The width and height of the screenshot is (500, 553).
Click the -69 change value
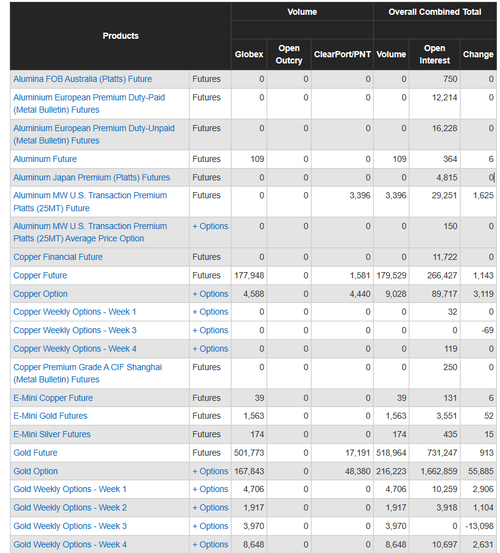[x=487, y=330]
